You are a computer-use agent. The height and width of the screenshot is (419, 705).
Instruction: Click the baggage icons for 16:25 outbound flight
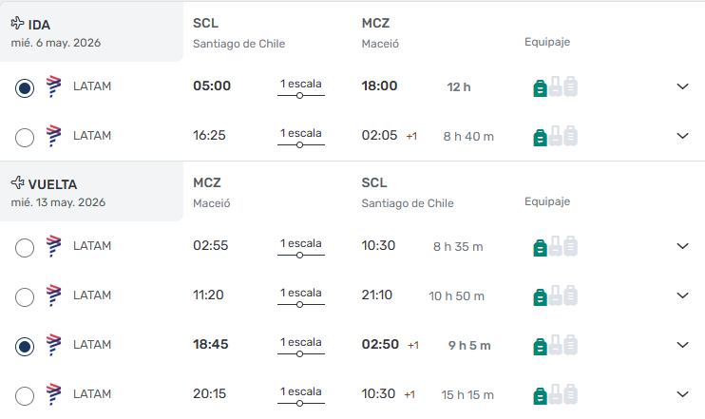point(555,136)
